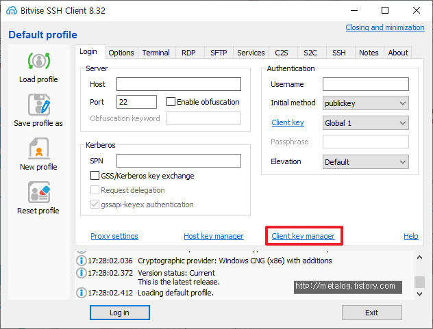433x329 pixels.
Task: Open the Initial method dropdown
Action: (365, 103)
